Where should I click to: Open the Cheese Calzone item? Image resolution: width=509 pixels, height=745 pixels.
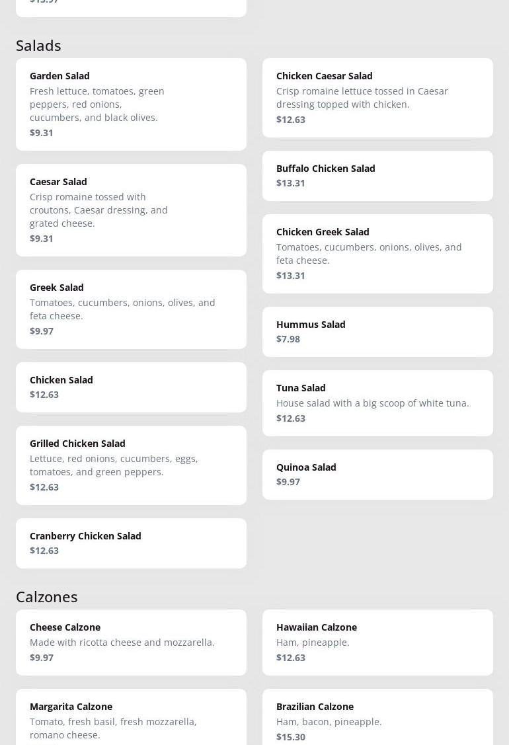[131, 642]
